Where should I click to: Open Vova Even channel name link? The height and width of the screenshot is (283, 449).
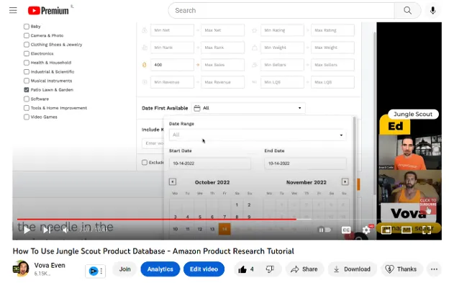(x=50, y=266)
